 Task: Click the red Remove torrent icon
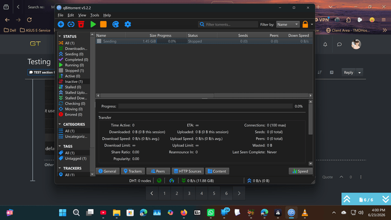(x=81, y=24)
